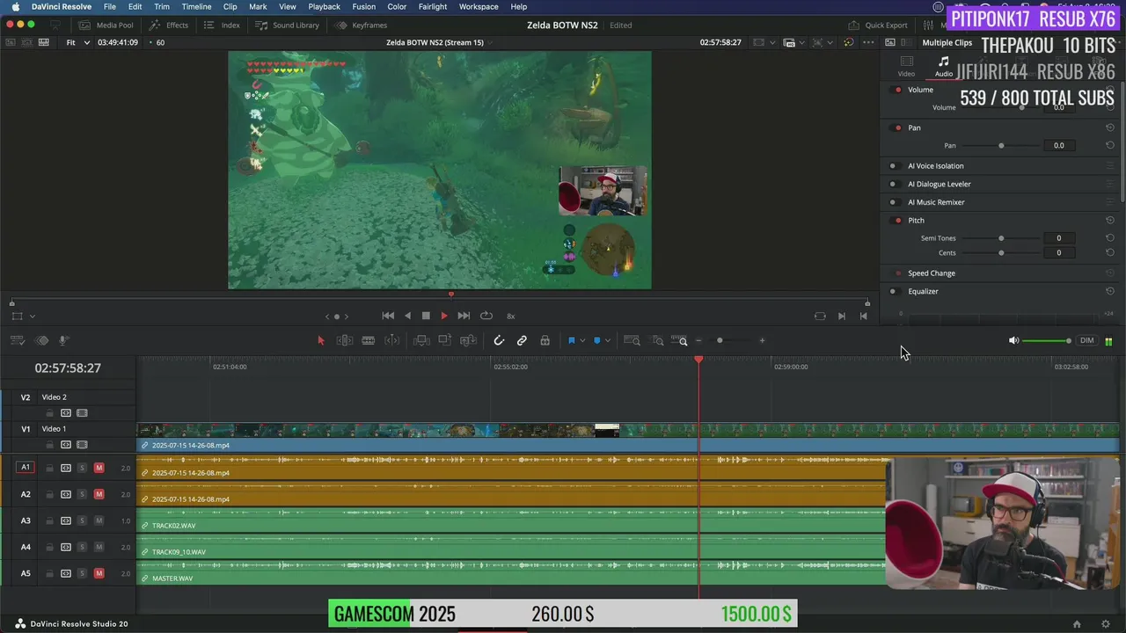Zoom out timeline with minus button

[698, 340]
